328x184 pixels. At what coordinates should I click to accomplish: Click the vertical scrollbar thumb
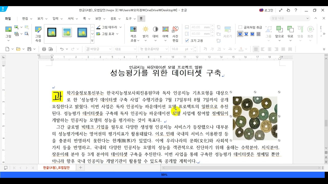pos(326,123)
